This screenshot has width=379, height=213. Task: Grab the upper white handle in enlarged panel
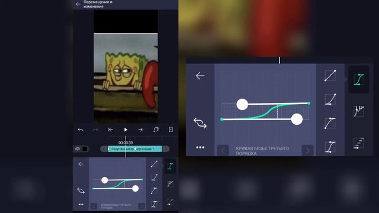[242, 104]
